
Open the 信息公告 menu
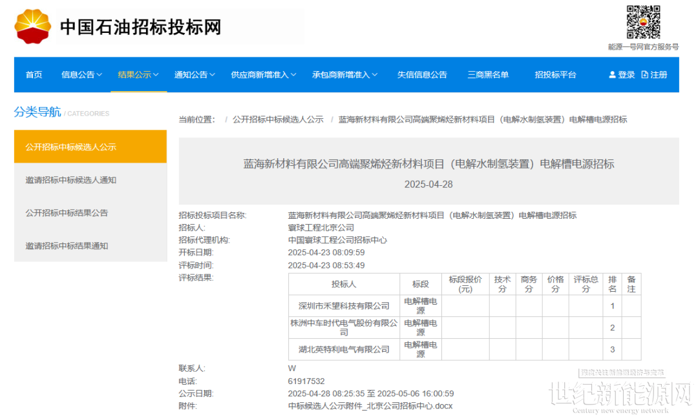pos(78,75)
